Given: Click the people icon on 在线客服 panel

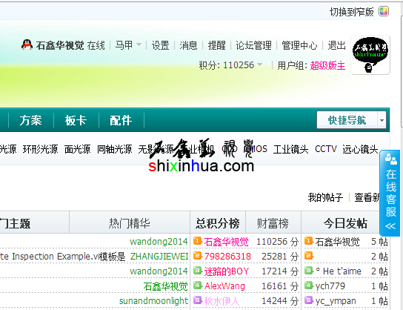Looking at the screenshot, I should (x=390, y=159).
